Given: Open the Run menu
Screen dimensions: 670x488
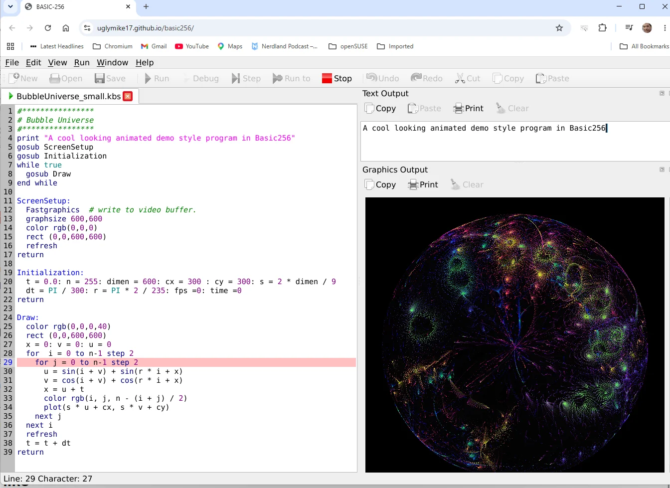Looking at the screenshot, I should tap(82, 62).
